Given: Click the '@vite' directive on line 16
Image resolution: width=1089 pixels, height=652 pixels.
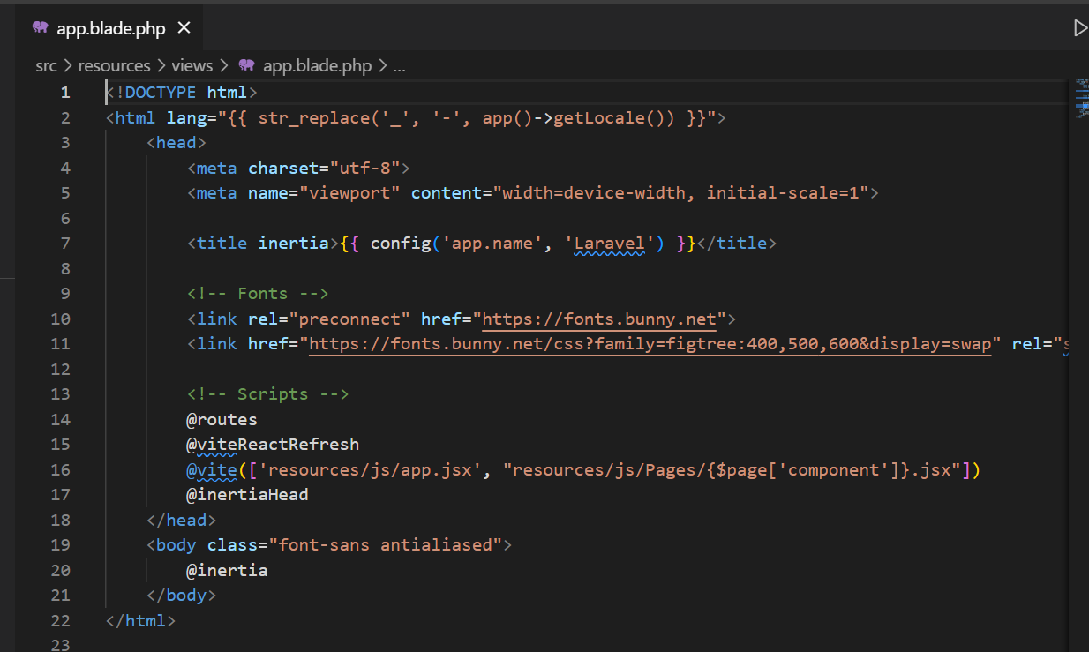Looking at the screenshot, I should [x=212, y=469].
